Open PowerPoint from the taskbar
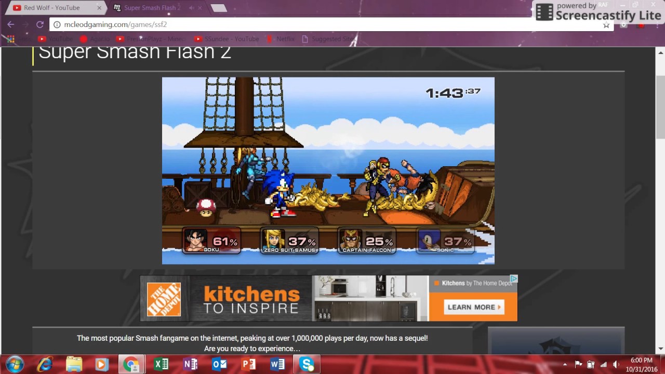 point(249,364)
